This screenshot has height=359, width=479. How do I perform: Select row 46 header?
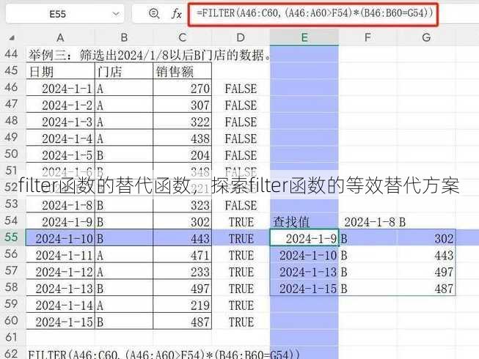coord(12,87)
